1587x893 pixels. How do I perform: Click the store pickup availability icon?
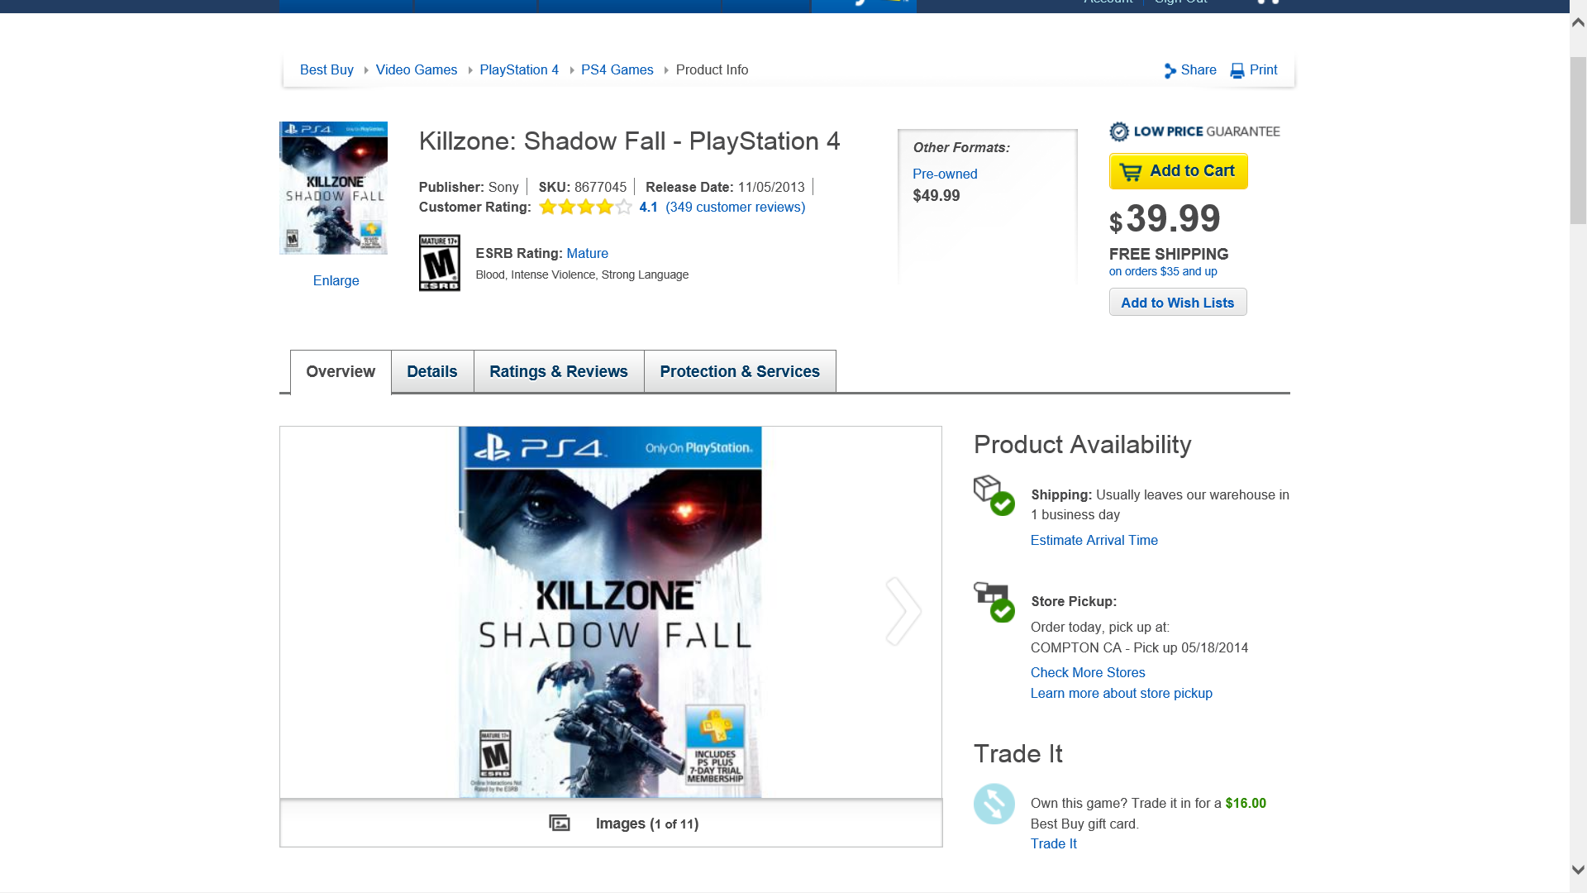point(994,602)
